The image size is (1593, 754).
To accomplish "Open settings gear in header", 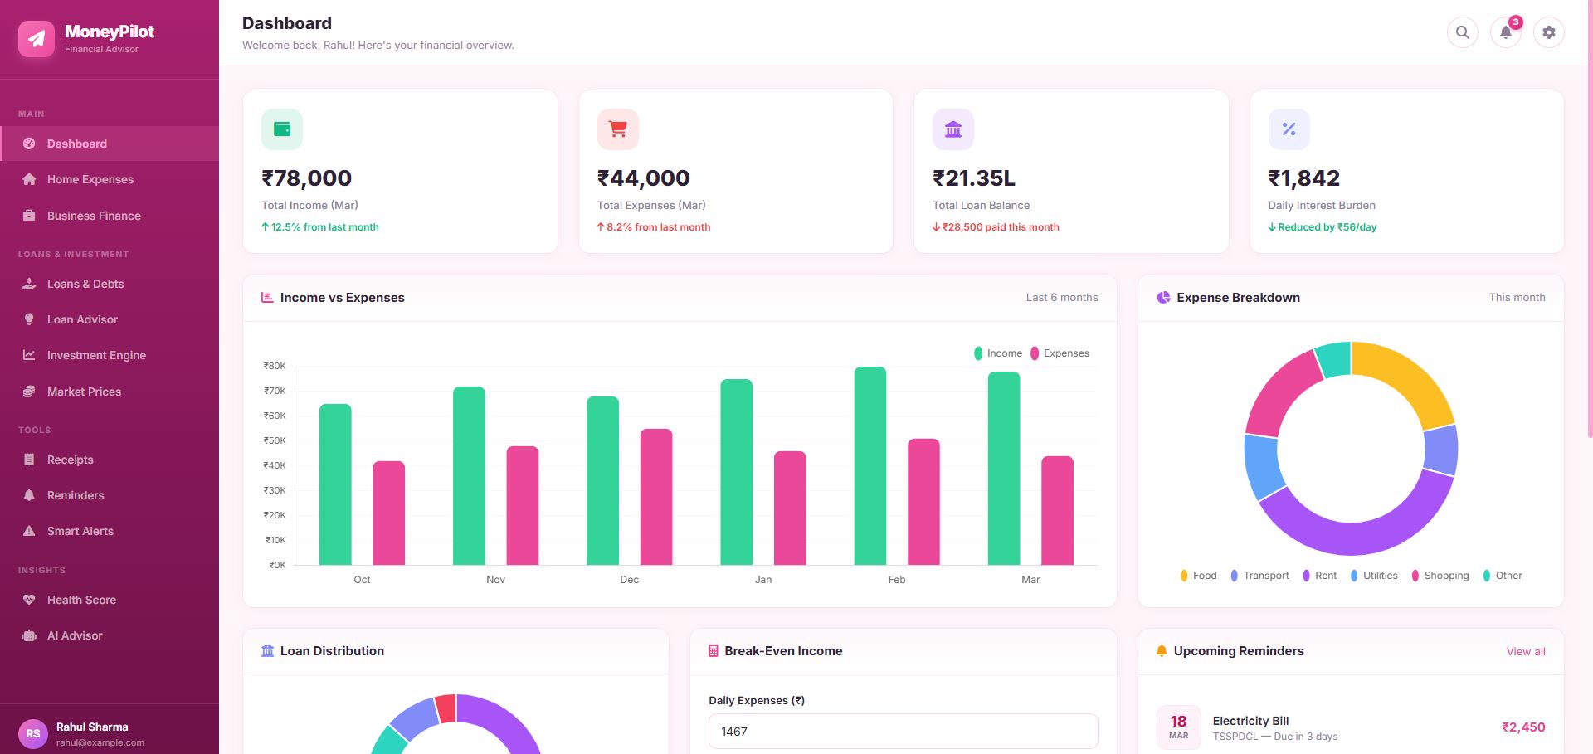I will (x=1549, y=32).
